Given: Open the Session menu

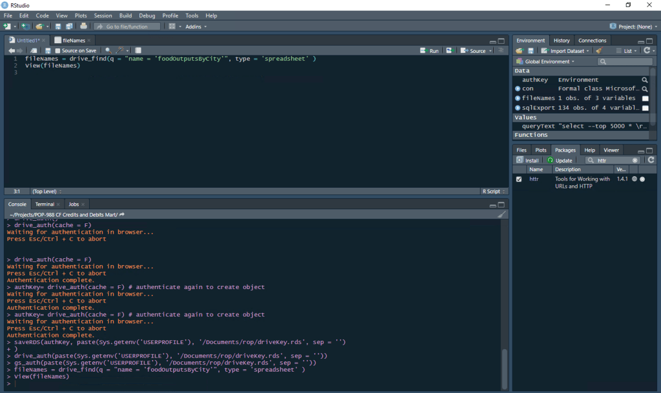Looking at the screenshot, I should click(103, 15).
